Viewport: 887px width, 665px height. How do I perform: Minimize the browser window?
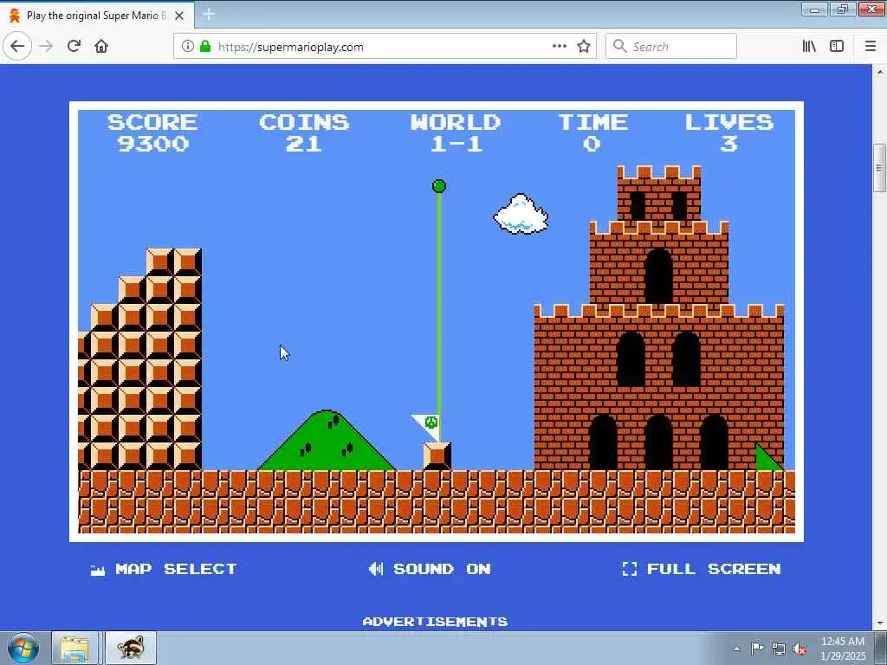click(814, 9)
